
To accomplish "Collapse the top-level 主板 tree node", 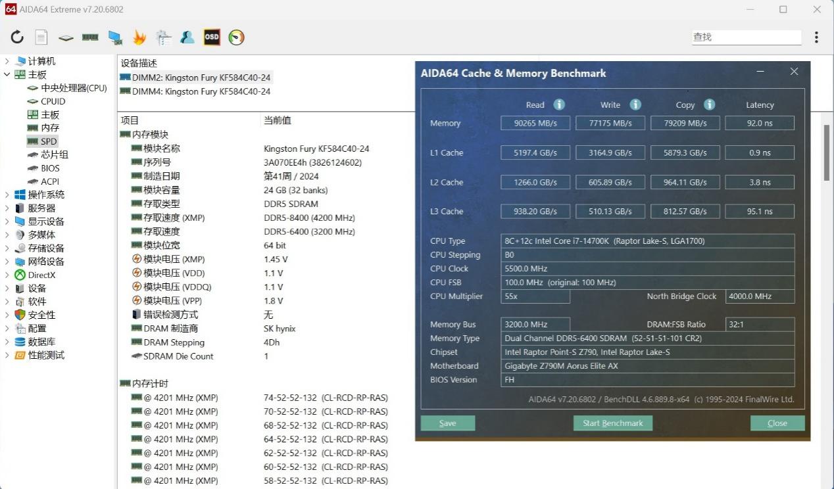I will tap(7, 75).
